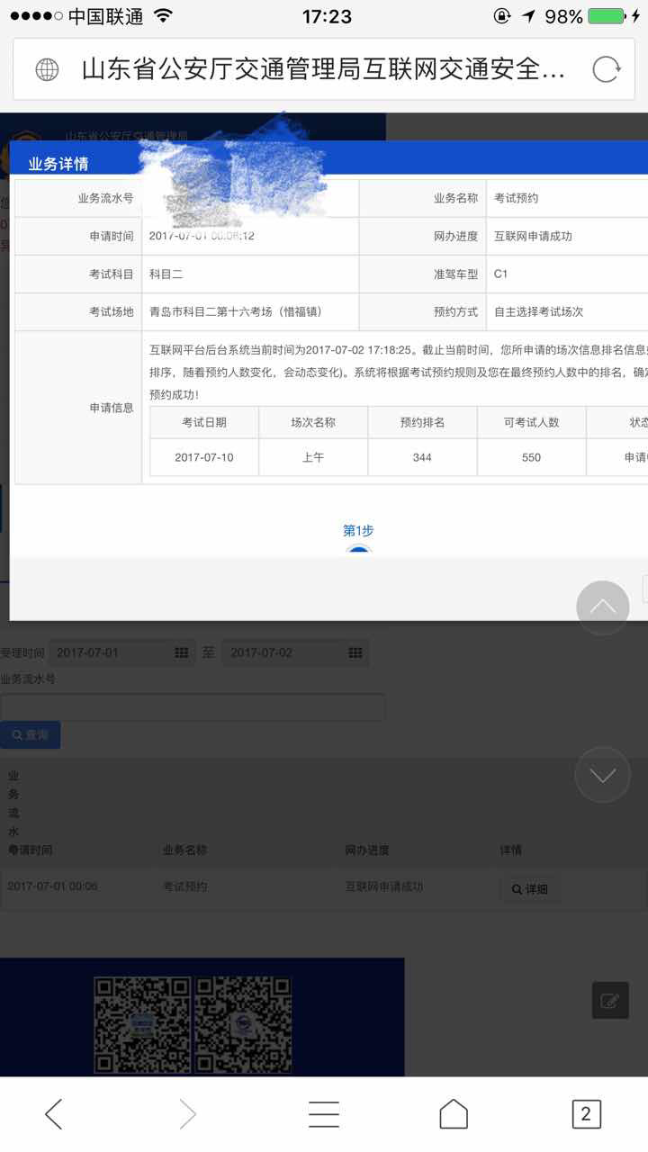Select the 互联网申请成功 cell in dialog

567,236
